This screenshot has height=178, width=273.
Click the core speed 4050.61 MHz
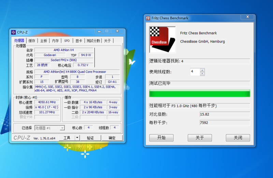[47, 102]
